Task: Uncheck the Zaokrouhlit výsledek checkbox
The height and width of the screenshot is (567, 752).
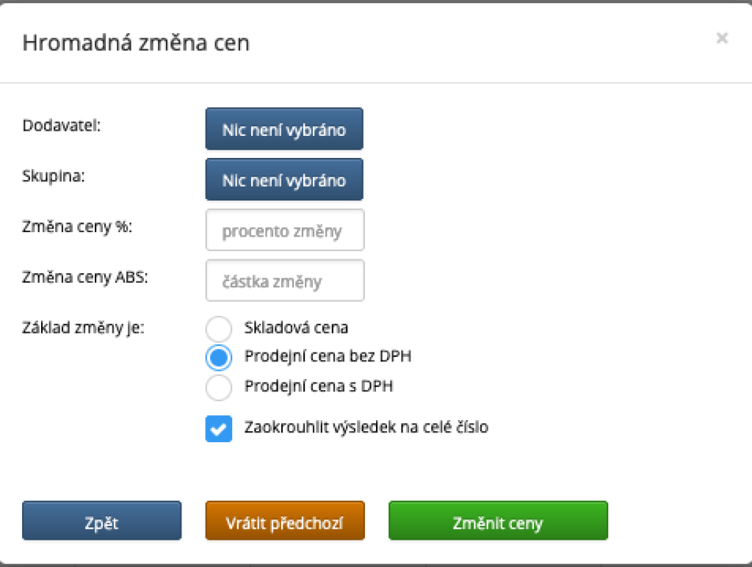Action: point(219,430)
